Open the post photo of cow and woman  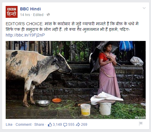pyautogui.click(x=76, y=80)
